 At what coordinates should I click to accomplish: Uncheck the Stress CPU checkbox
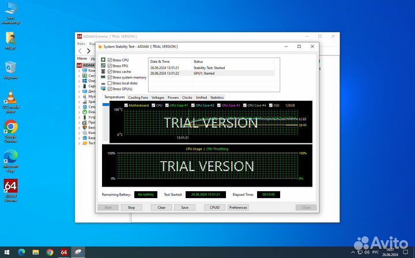(110, 60)
